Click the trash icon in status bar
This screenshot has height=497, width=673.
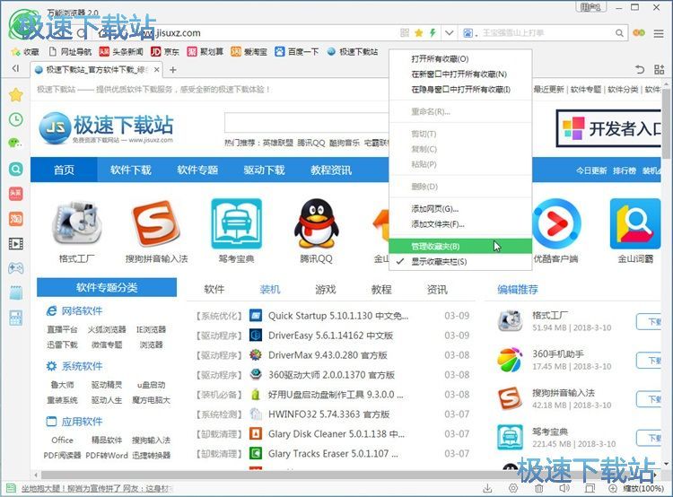539,488
